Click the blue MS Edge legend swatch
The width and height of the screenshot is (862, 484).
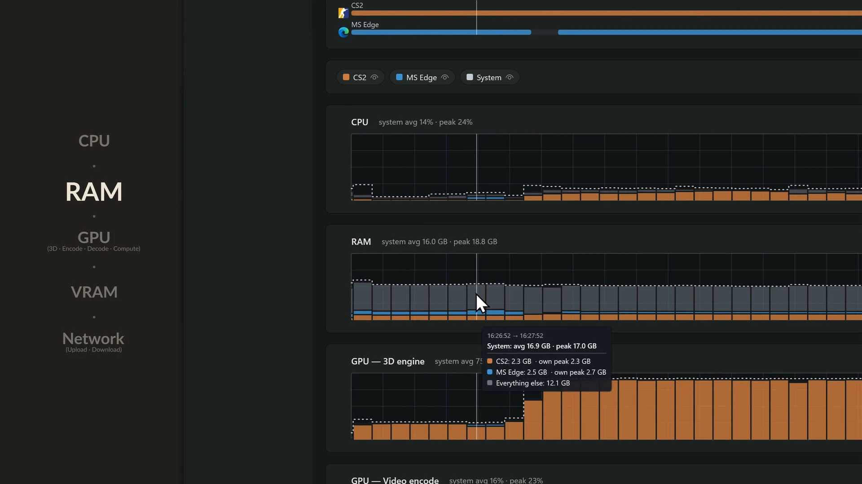[x=399, y=77]
